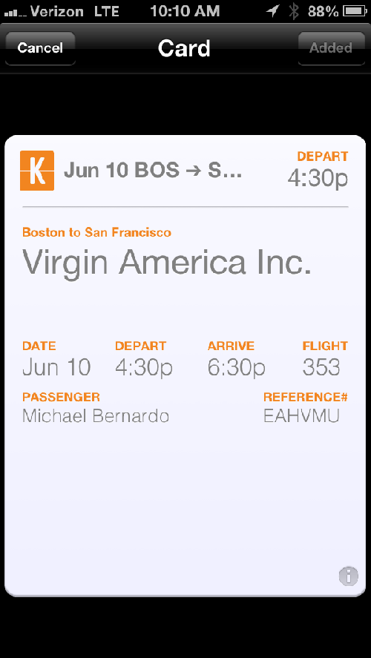Tap the cellular signal bars icon
The height and width of the screenshot is (658, 371).
(16, 13)
